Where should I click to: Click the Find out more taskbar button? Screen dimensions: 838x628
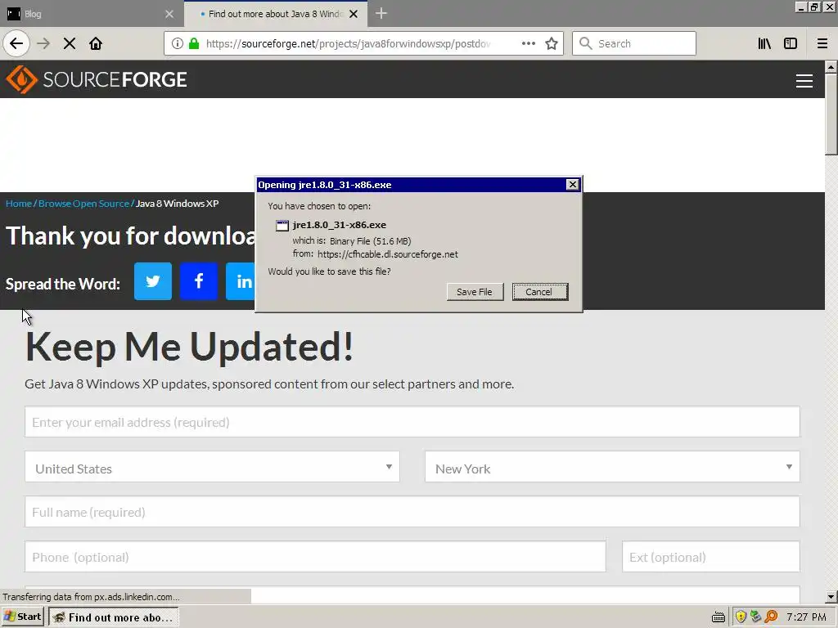[x=113, y=617]
